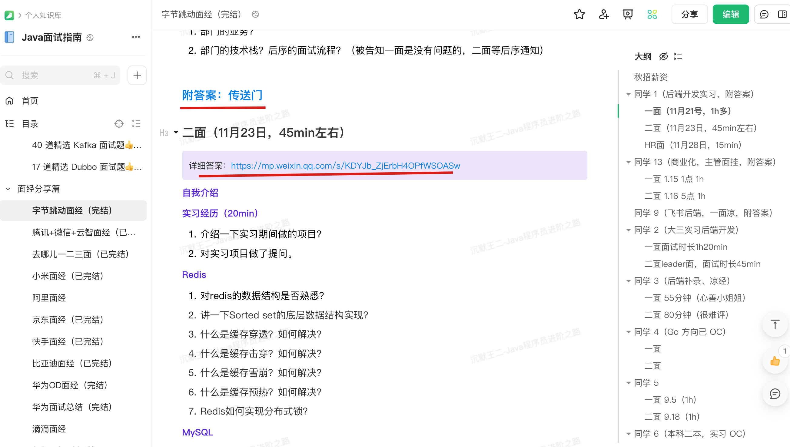Viewport: 790px width, 447px height.
Task: Open the add collaborator icon
Action: click(603, 14)
